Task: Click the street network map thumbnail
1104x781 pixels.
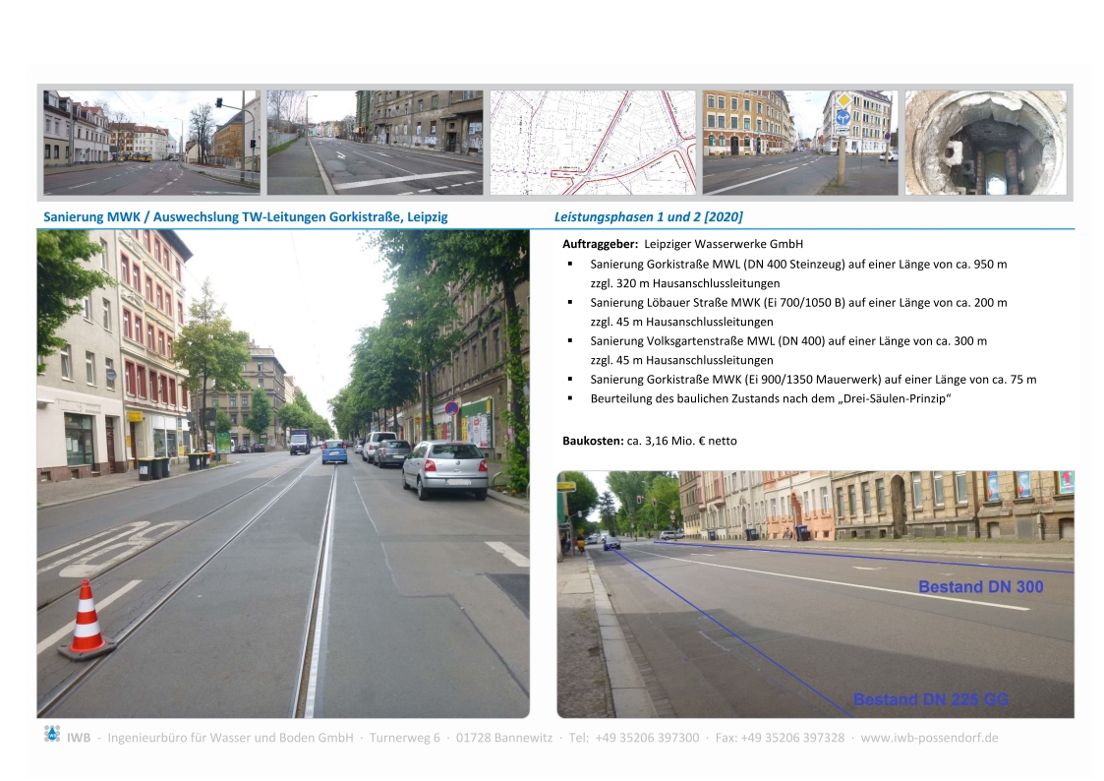Action: click(x=592, y=143)
